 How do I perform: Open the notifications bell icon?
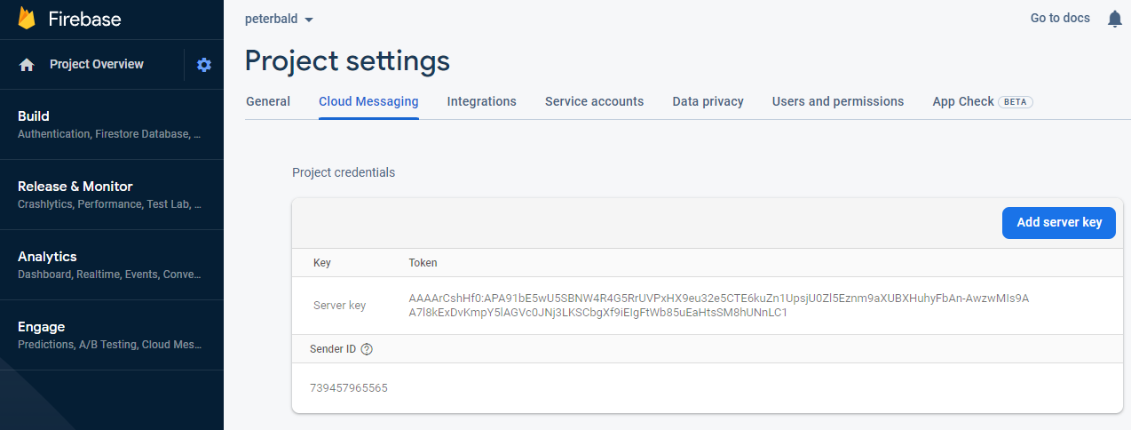point(1115,19)
